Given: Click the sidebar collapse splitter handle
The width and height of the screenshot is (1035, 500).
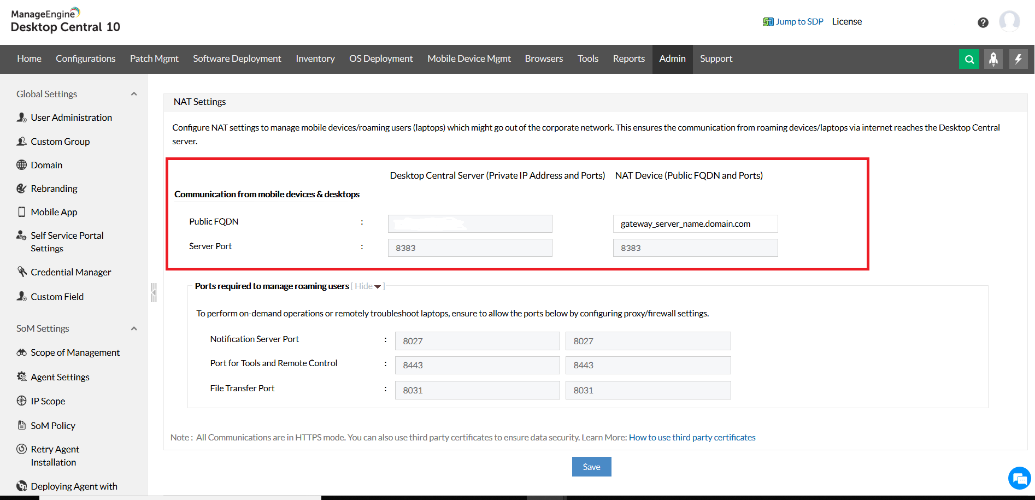Looking at the screenshot, I should 154,292.
